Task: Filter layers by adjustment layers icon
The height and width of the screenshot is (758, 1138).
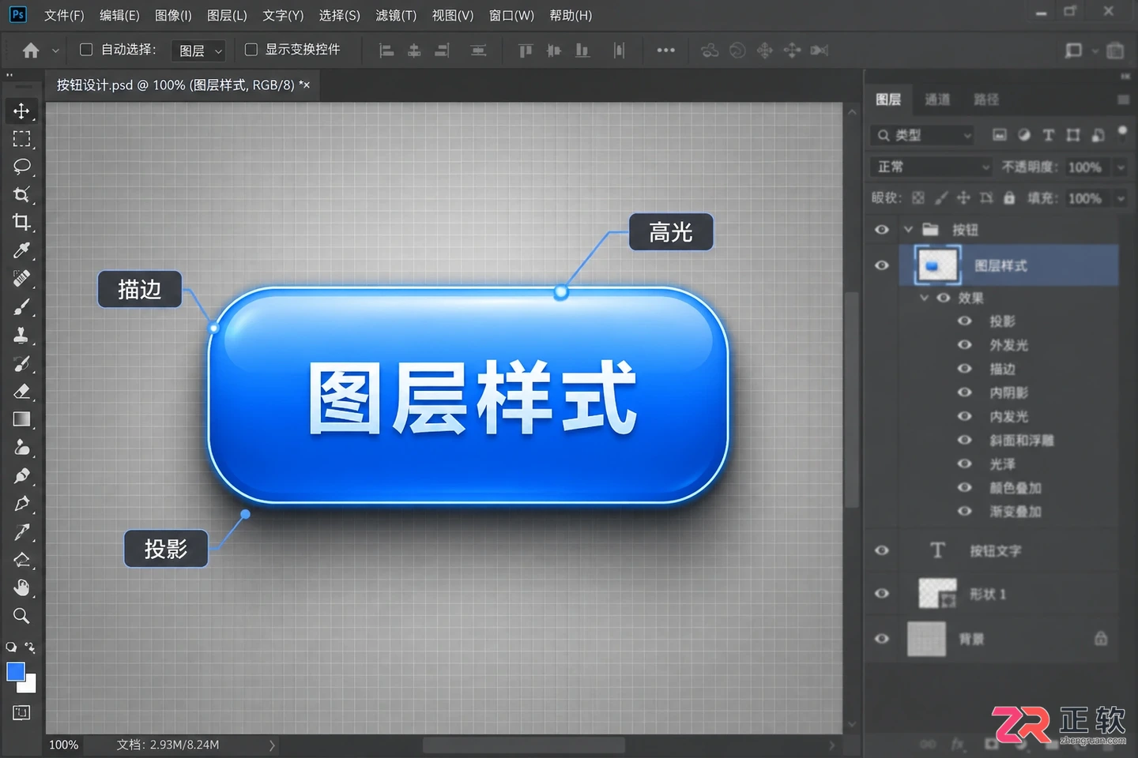Action: (1024, 135)
